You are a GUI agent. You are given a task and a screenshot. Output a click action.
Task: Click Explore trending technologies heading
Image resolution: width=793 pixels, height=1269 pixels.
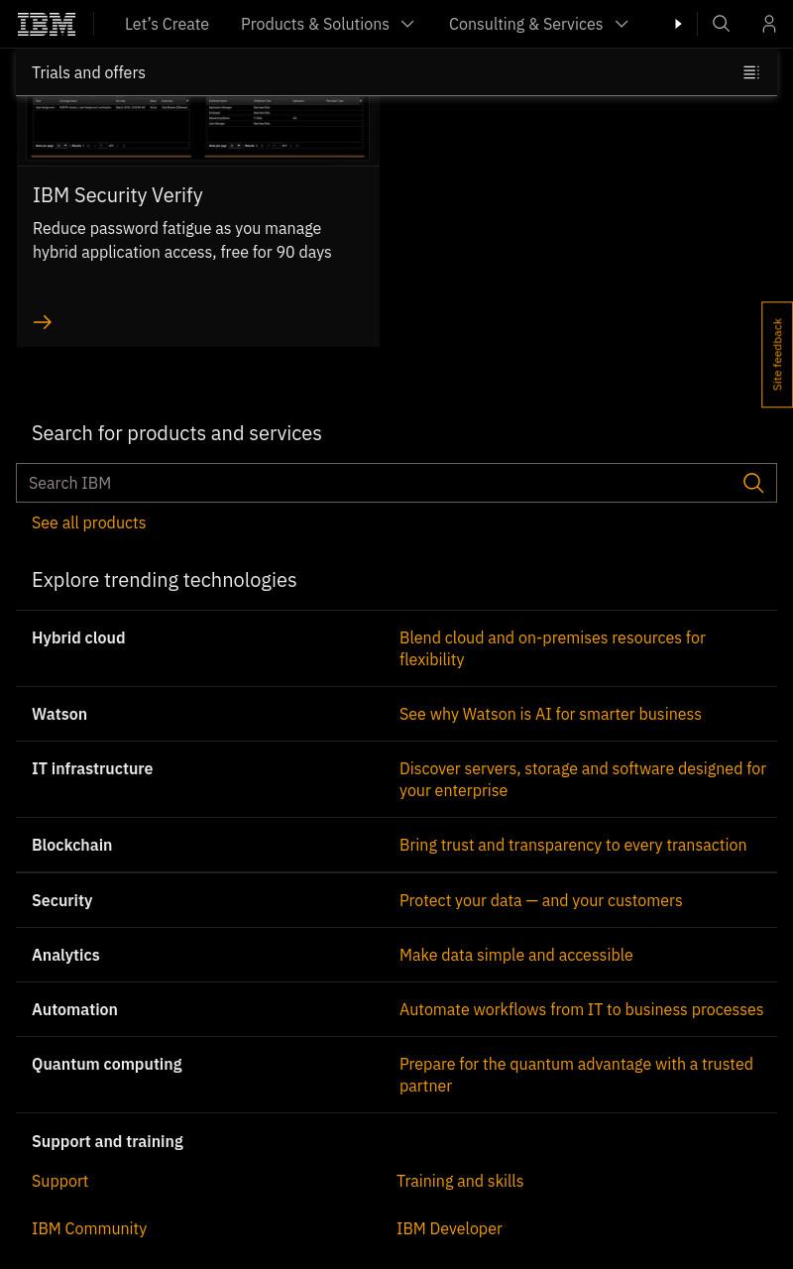coord(164,580)
